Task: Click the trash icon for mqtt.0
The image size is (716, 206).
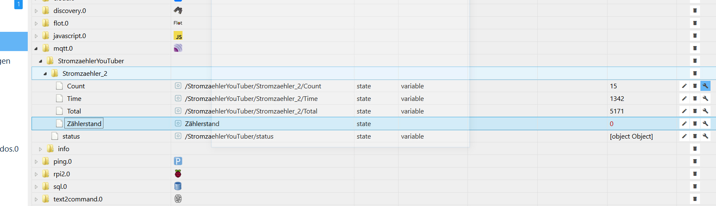Action: [695, 48]
